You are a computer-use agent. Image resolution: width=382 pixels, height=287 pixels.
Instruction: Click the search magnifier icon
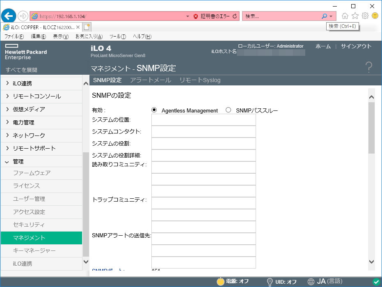pyautogui.click(x=324, y=16)
